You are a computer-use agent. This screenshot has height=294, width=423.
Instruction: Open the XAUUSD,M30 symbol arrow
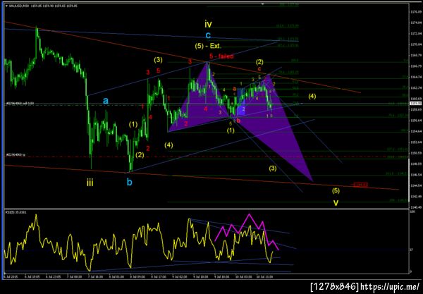pyautogui.click(x=6, y=6)
